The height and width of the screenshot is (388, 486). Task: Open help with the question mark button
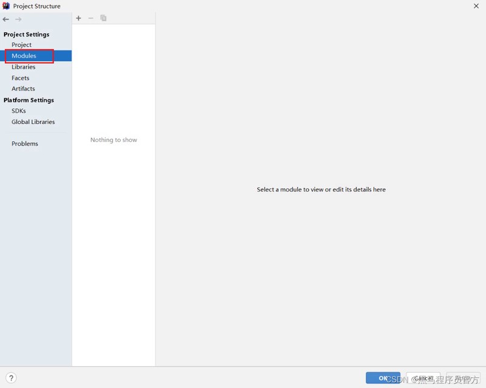(11, 378)
